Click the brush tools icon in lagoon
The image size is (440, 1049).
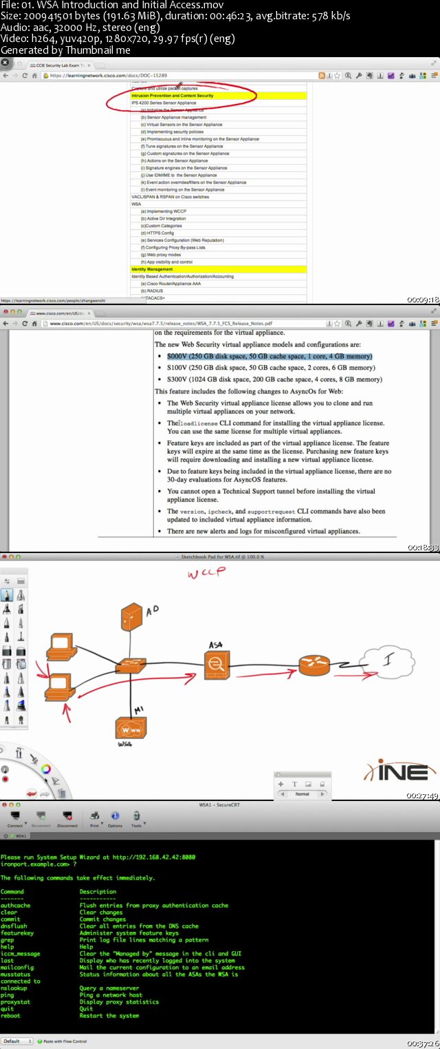[x=36, y=760]
